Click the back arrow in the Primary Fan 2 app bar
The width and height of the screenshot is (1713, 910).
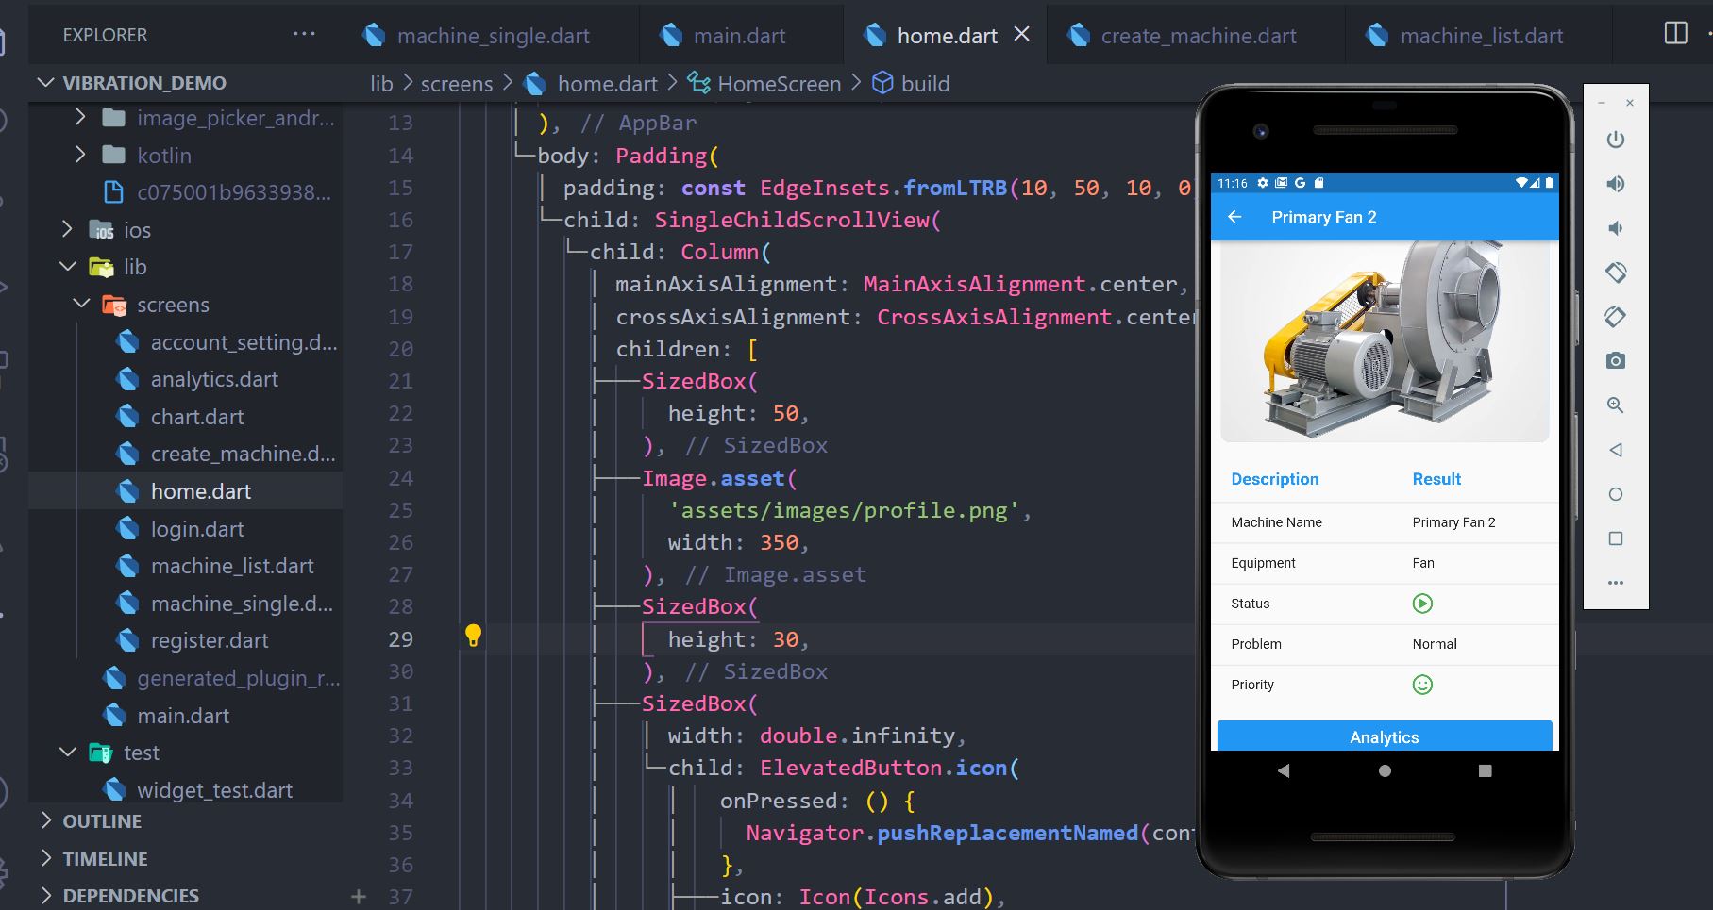click(x=1236, y=216)
